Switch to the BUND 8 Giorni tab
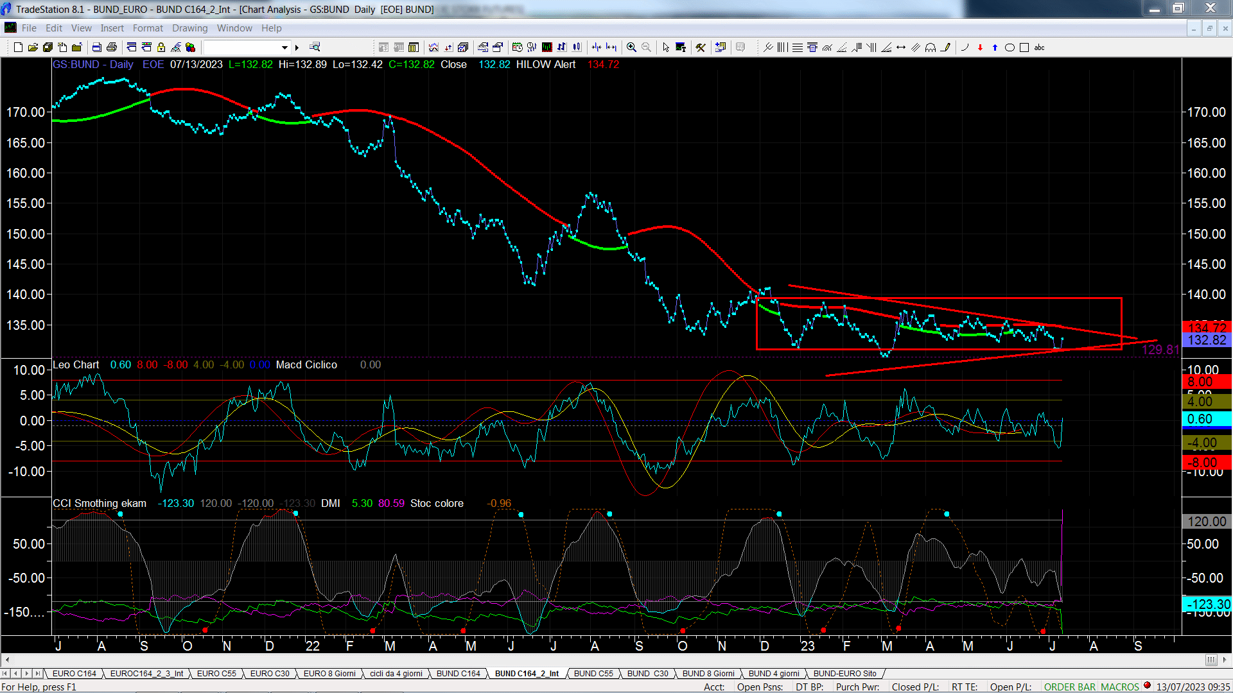The width and height of the screenshot is (1233, 693). (x=708, y=674)
